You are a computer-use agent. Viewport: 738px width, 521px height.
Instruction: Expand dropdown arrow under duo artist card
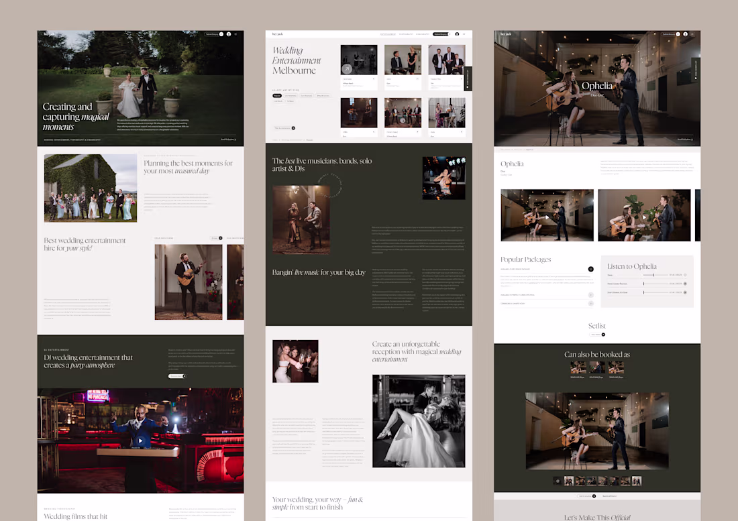tap(417, 79)
